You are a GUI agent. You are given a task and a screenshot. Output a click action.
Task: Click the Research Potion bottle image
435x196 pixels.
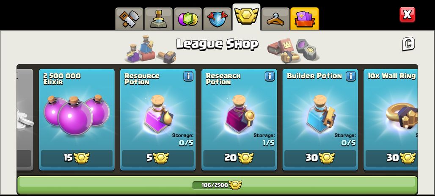(240, 114)
